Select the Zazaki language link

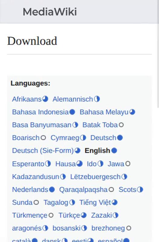pyautogui.click(x=101, y=215)
